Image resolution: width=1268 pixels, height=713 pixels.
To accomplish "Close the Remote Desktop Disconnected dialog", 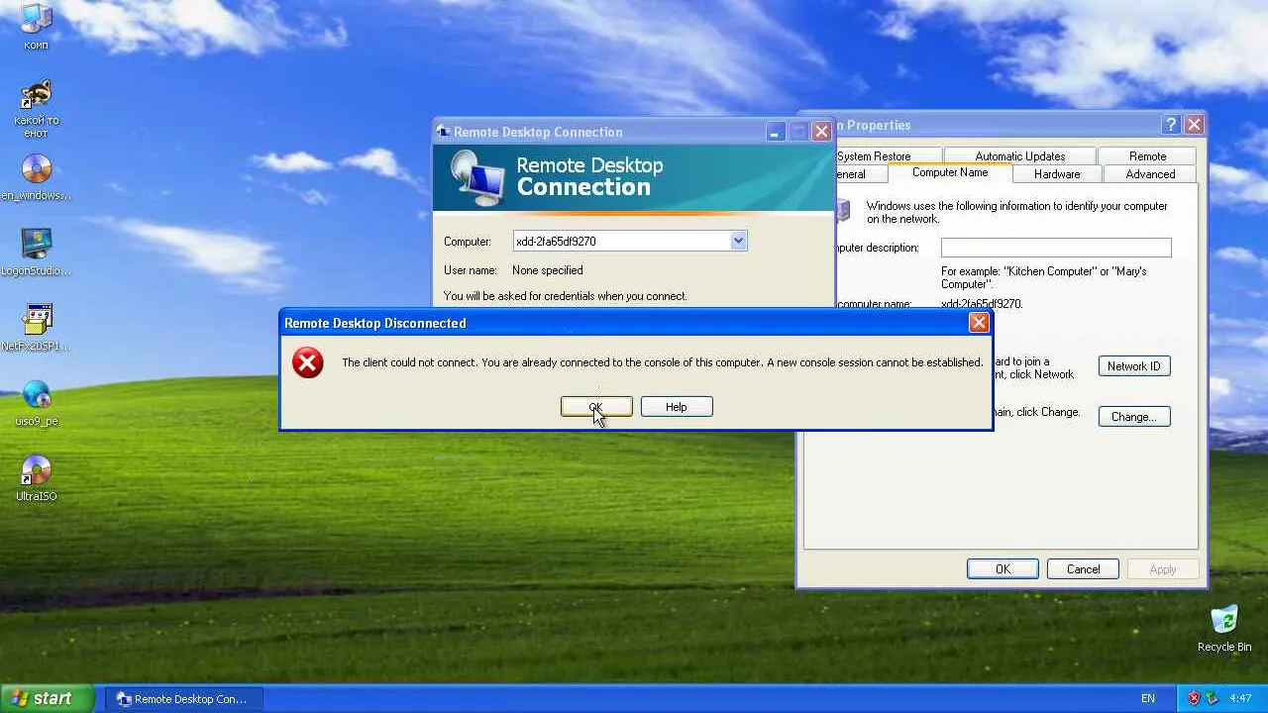I will (x=979, y=323).
